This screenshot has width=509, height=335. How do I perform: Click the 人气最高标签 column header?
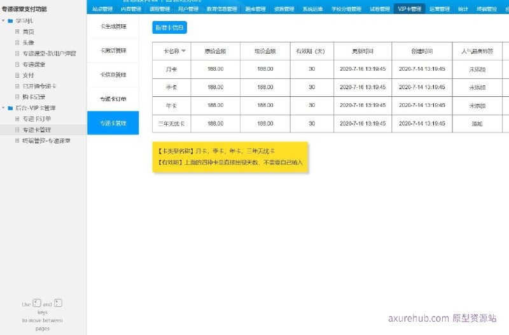pyautogui.click(x=477, y=51)
